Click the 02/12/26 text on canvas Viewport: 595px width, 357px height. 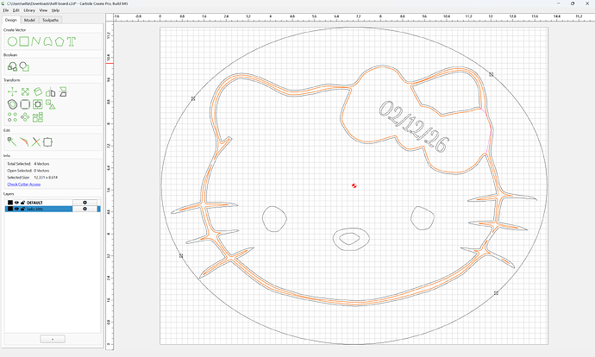414,127
